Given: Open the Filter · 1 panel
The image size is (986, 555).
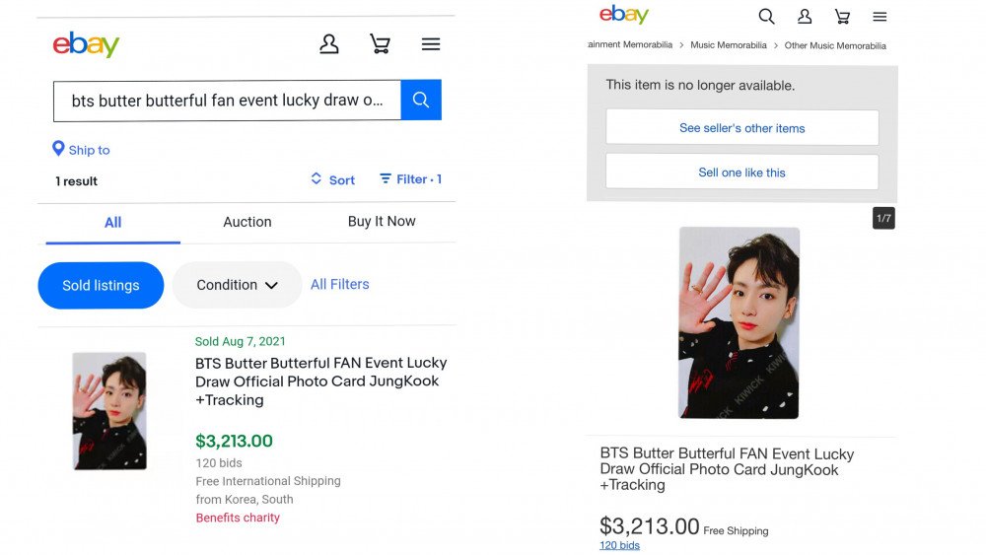Looking at the screenshot, I should [x=411, y=179].
